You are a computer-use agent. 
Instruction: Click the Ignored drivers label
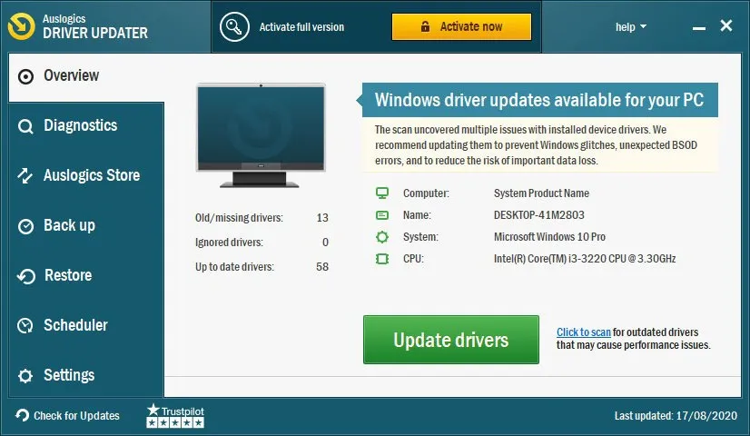229,243
